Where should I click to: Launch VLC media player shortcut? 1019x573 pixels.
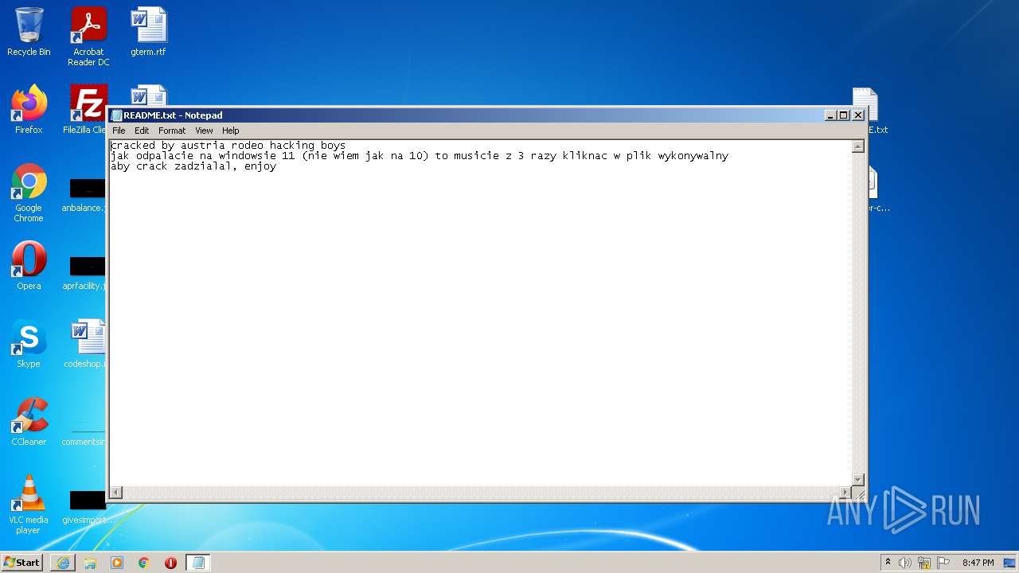coord(29,505)
